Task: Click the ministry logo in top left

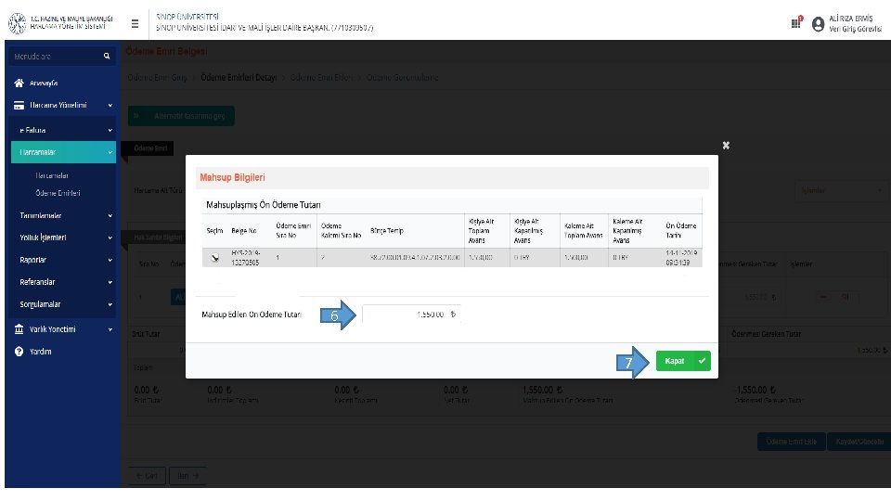Action: coord(17,23)
